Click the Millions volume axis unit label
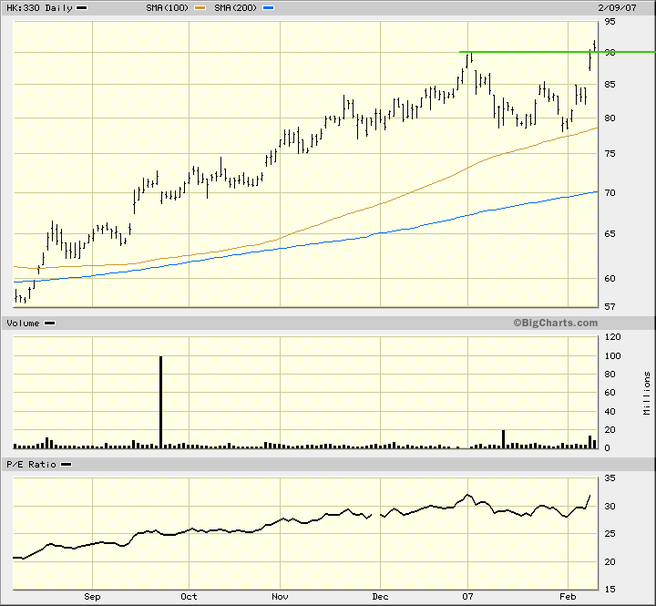This screenshot has width=656, height=606. tap(647, 393)
